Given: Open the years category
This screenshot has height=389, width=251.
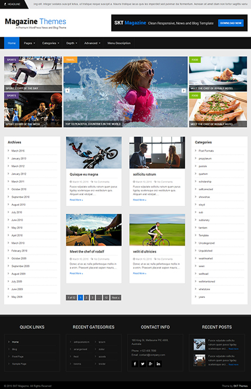Looking at the screenshot, I should [202, 297].
